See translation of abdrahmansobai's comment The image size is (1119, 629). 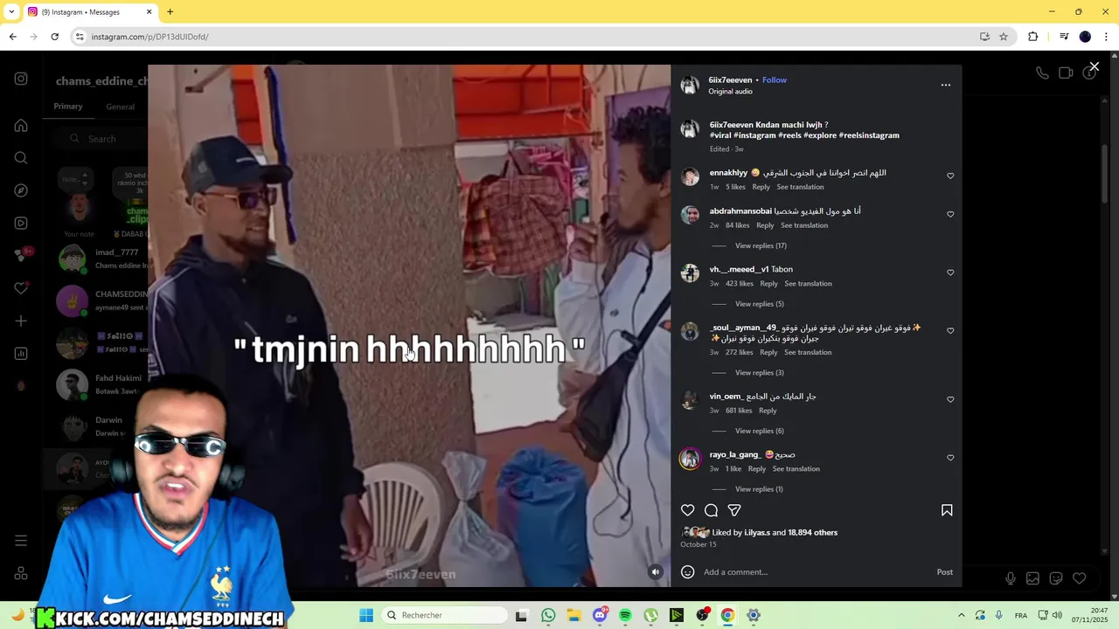(804, 225)
